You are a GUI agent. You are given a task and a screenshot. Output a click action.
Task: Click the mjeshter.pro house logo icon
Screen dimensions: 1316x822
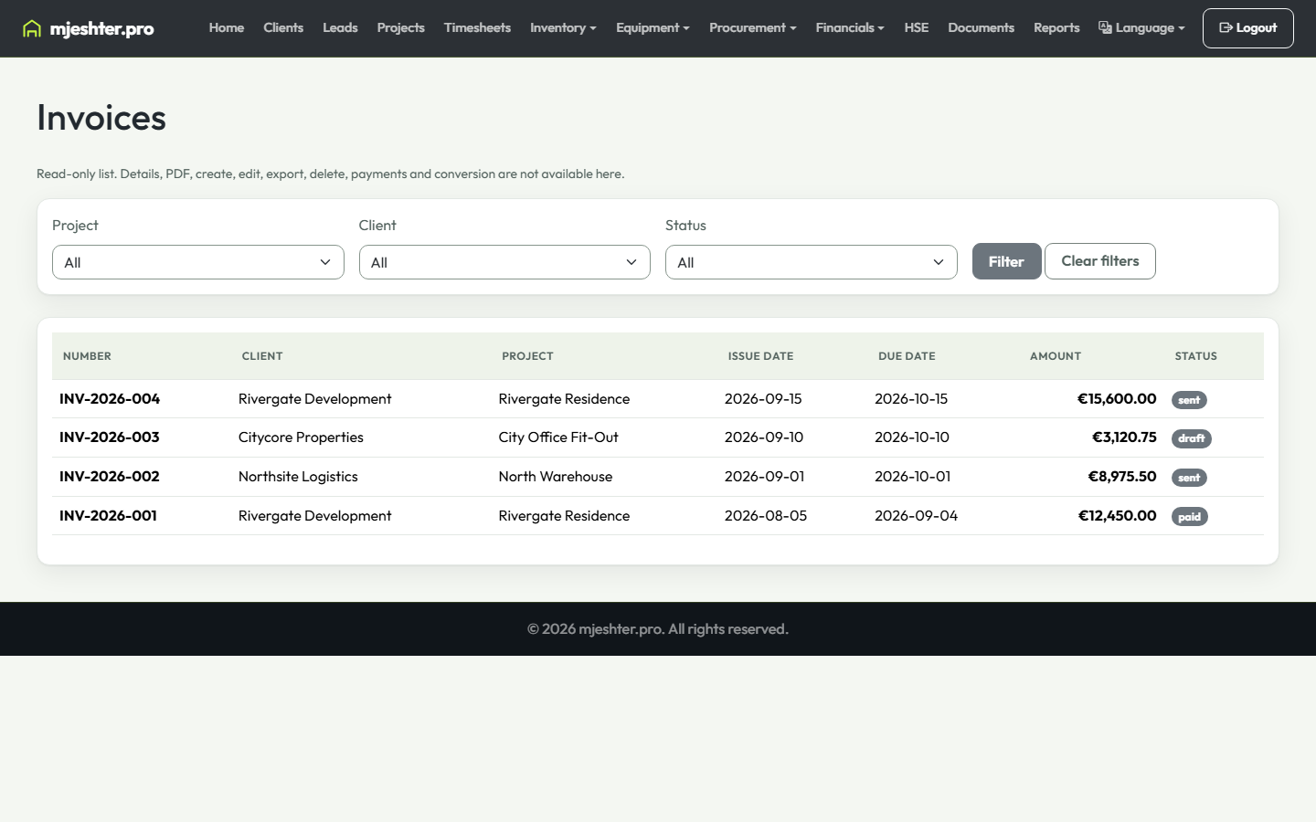pos(32,28)
